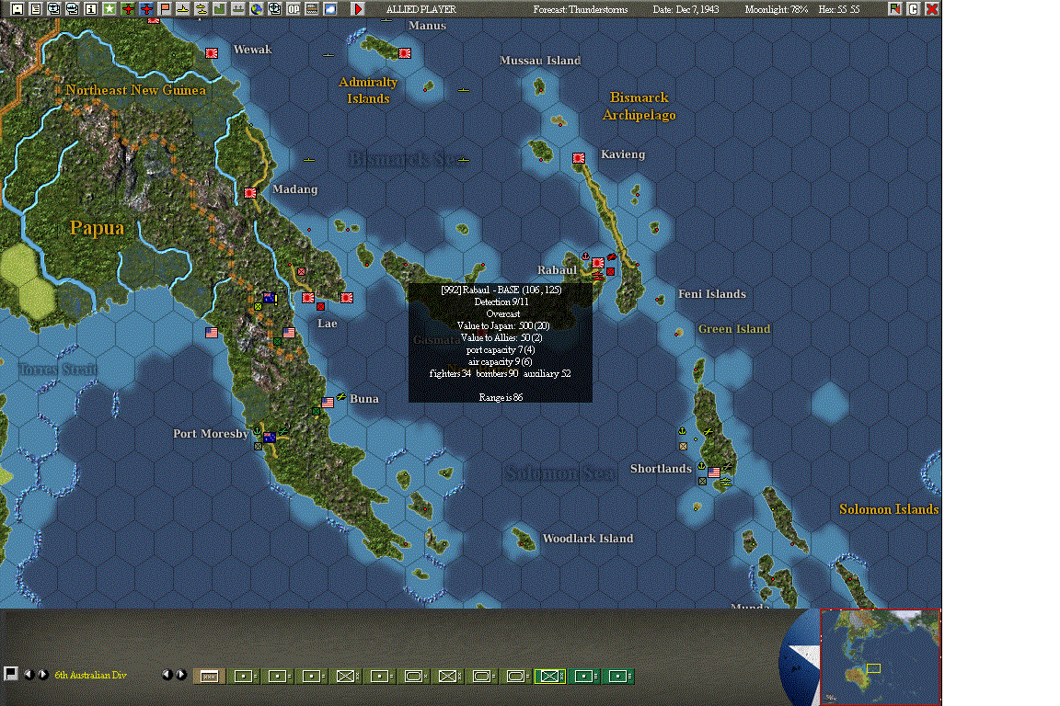The image size is (1060, 706).
Task: Click the 'ALLIED PLAYER' label
Action: pyautogui.click(x=421, y=9)
